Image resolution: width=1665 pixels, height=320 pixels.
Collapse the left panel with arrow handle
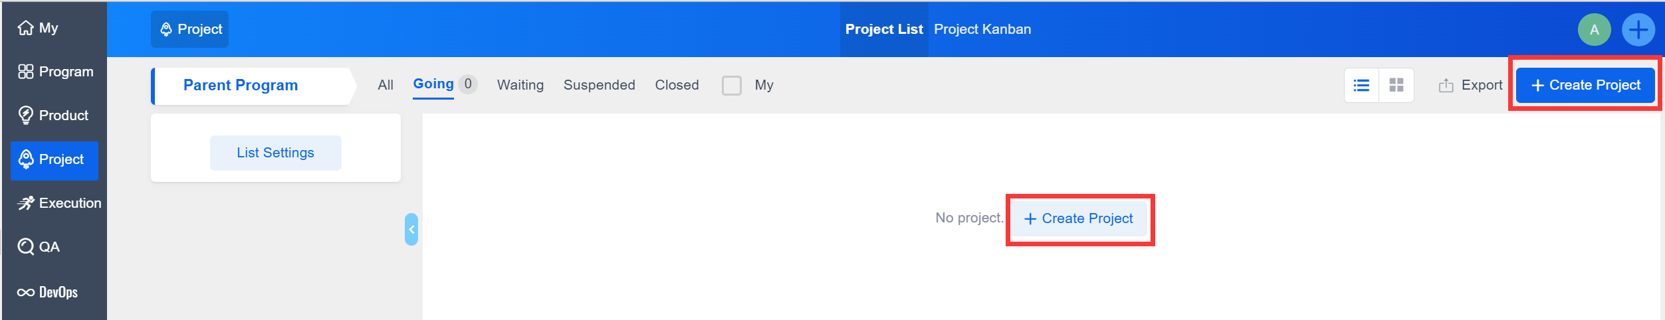[411, 230]
